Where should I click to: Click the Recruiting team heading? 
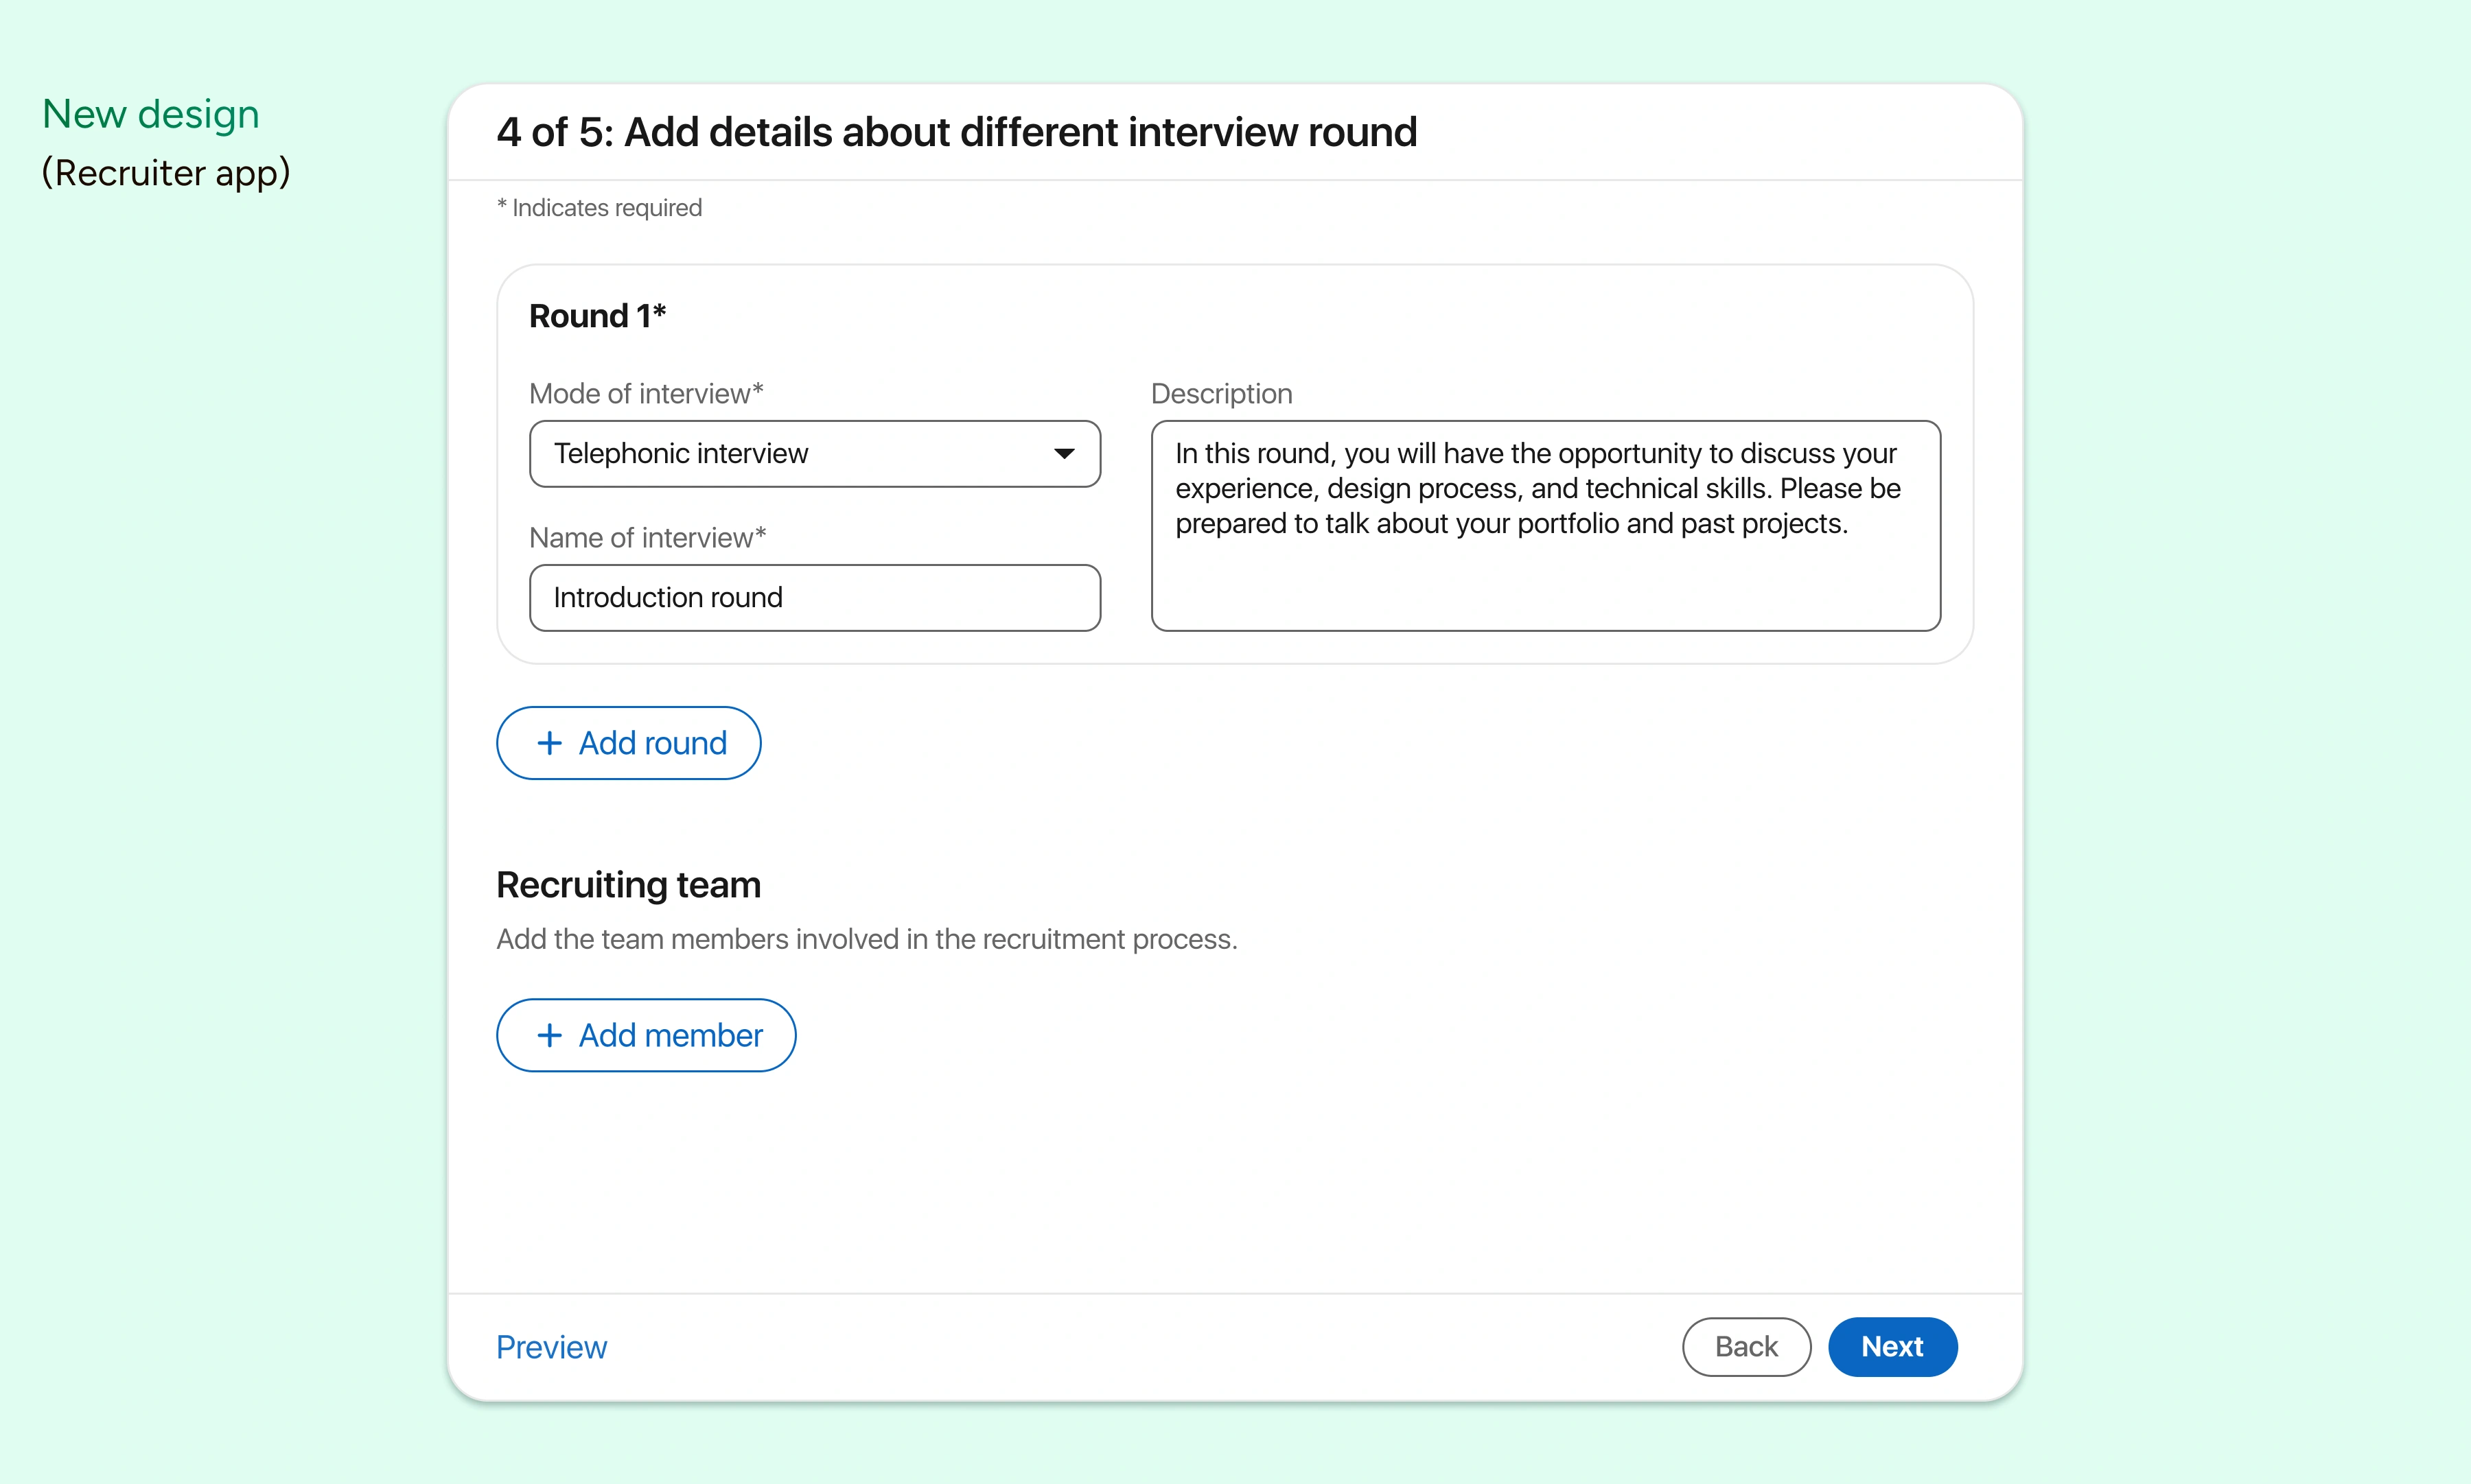628,885
